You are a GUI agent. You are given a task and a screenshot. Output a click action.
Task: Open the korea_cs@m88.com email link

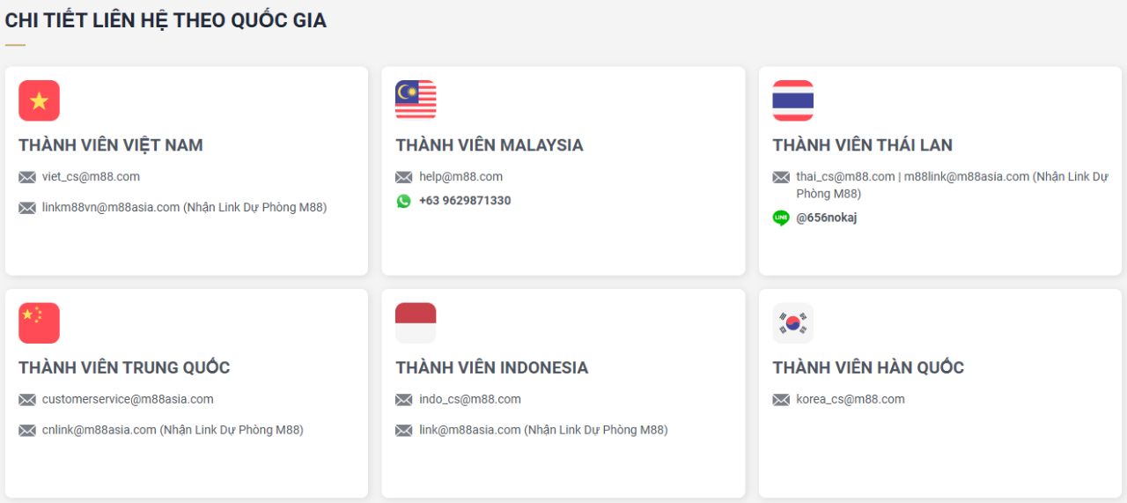tap(851, 399)
